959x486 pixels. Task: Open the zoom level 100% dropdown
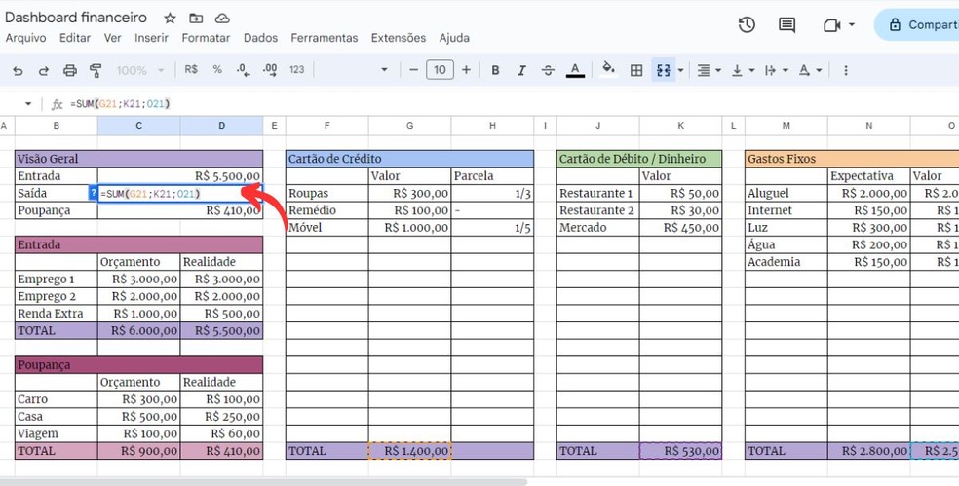(x=140, y=70)
